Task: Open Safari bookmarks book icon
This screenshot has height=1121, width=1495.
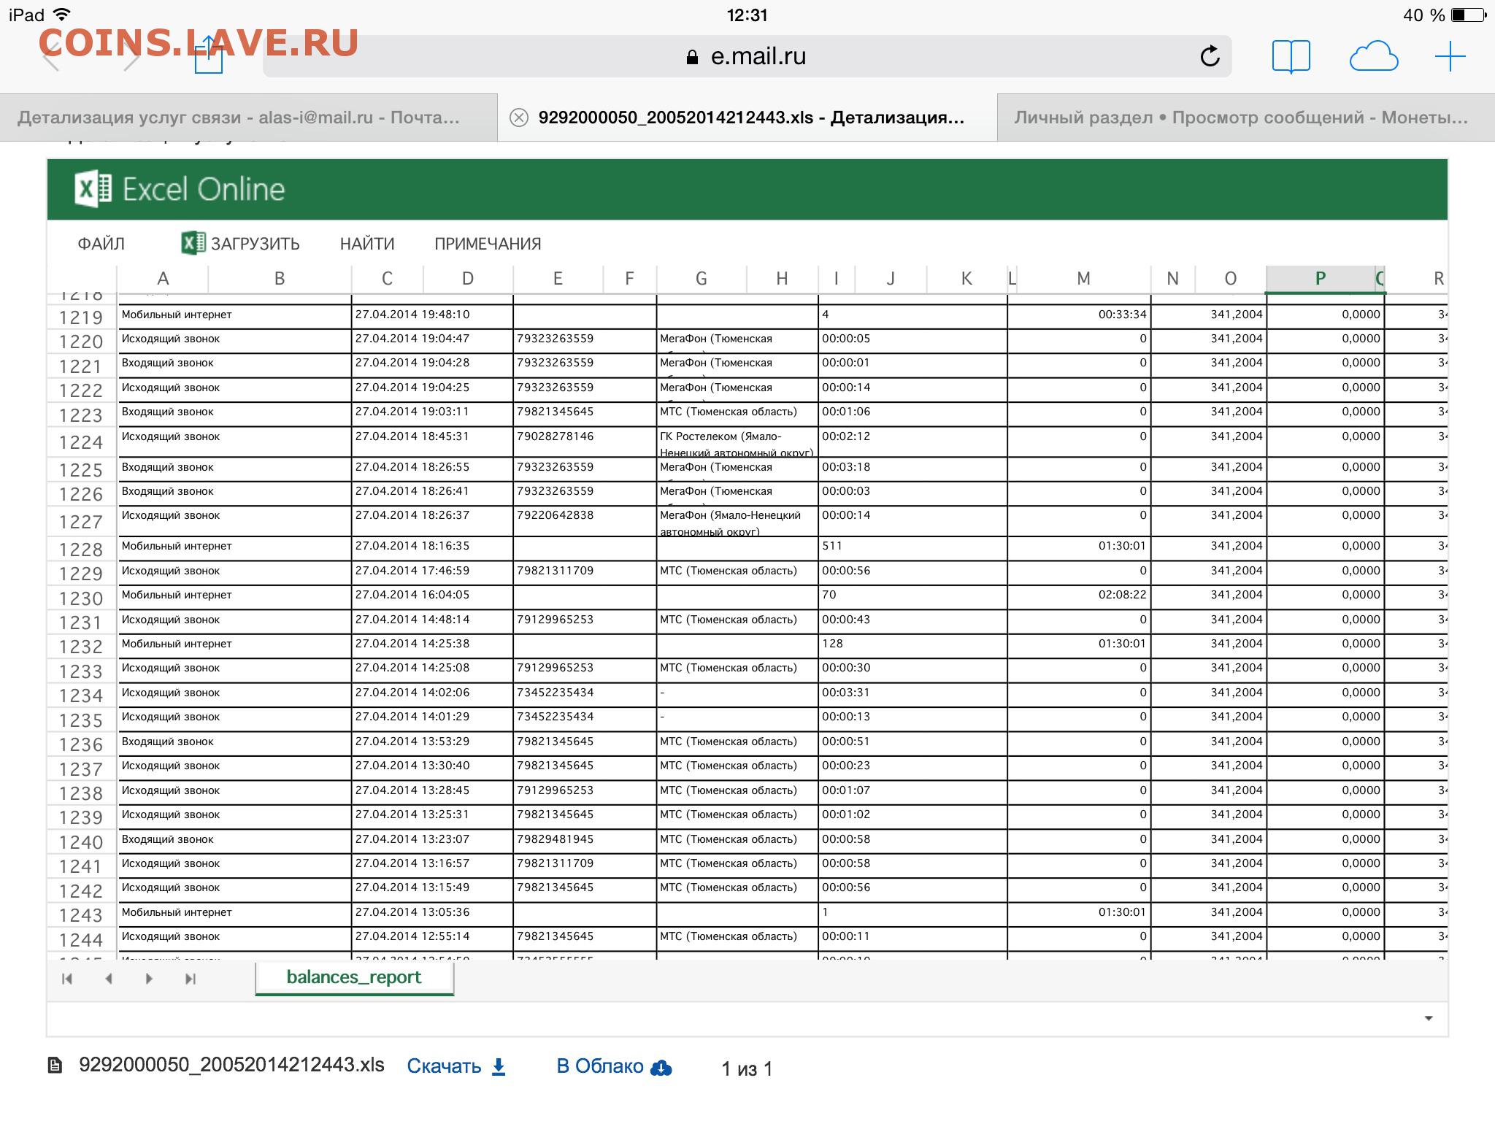Action: tap(1291, 56)
